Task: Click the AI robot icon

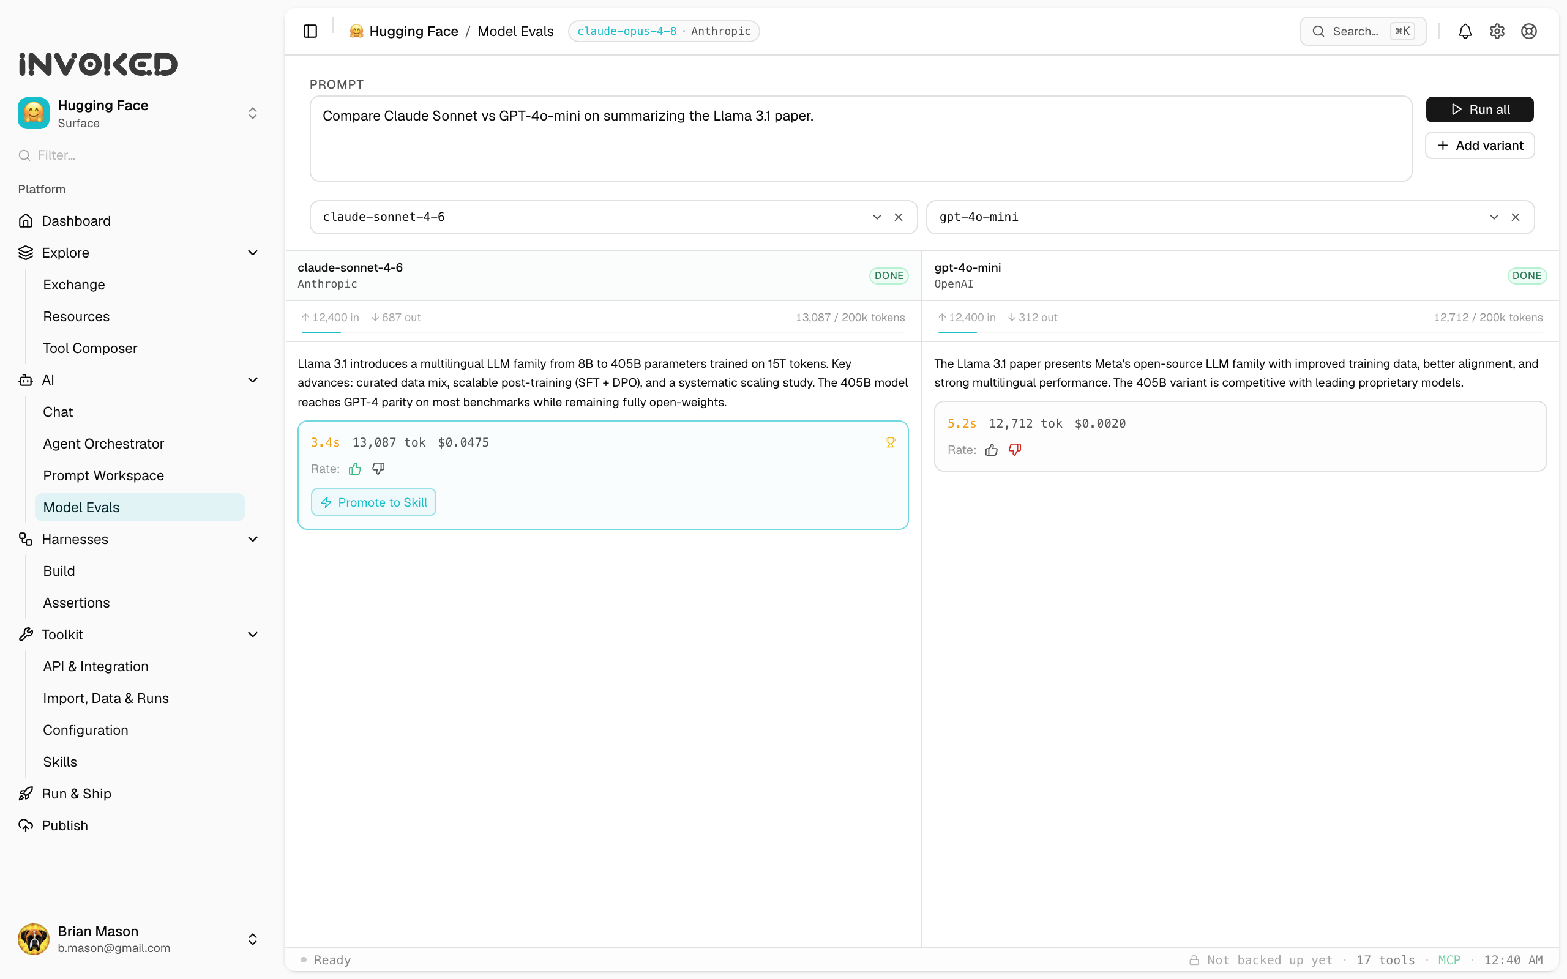Action: click(26, 380)
